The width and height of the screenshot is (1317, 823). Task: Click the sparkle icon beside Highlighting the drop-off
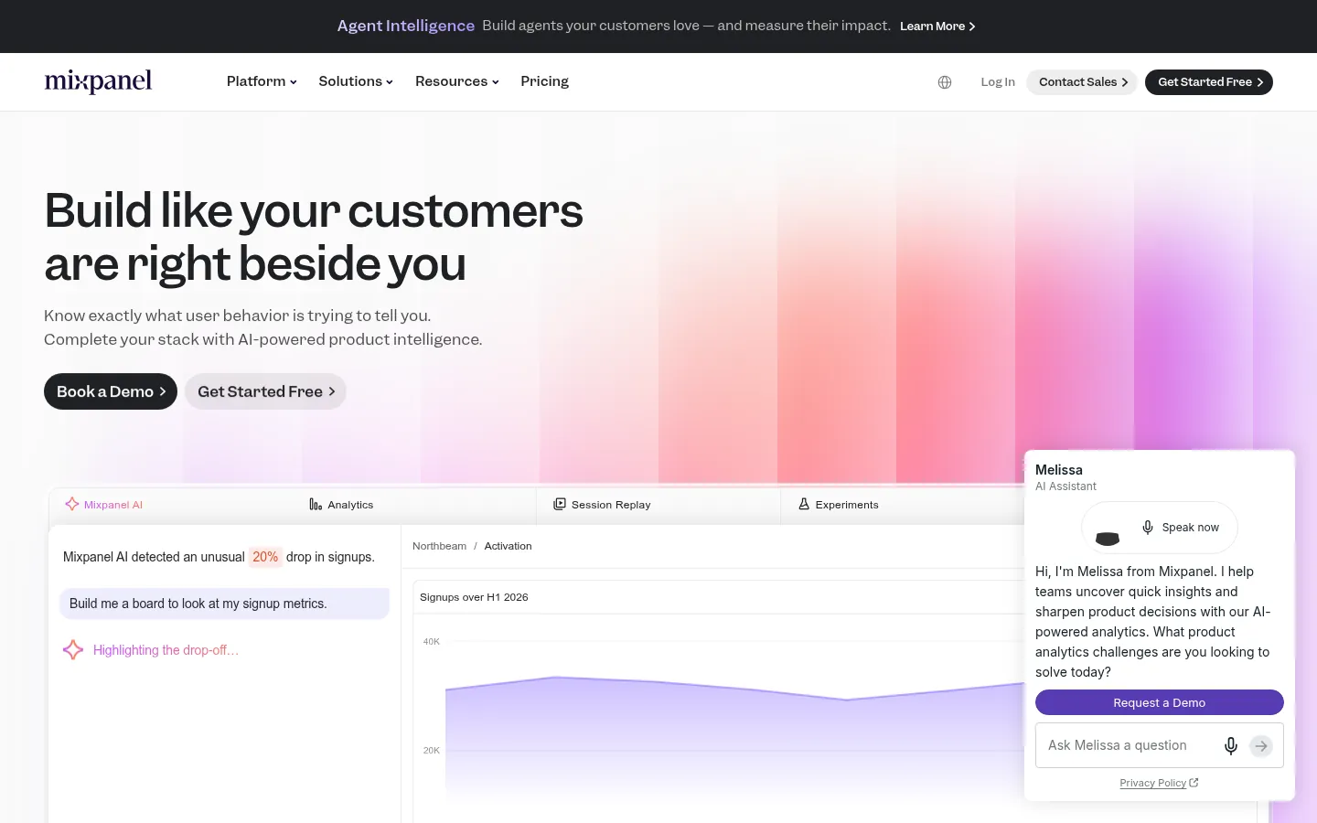point(73,650)
